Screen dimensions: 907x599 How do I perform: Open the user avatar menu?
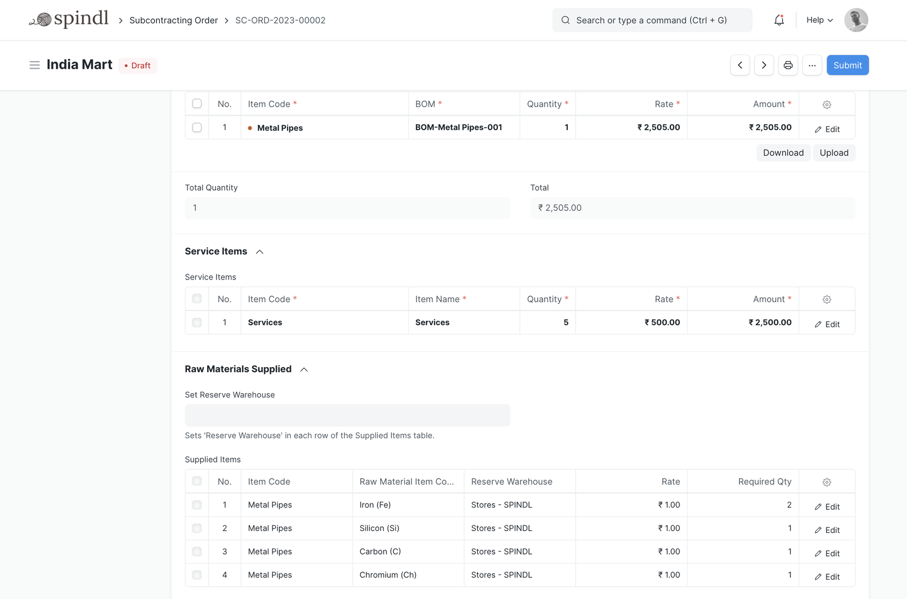(x=855, y=21)
